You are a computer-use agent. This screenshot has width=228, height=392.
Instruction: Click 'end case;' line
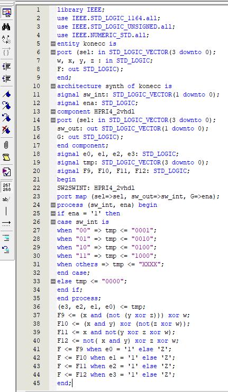pyautogui.click(x=74, y=273)
